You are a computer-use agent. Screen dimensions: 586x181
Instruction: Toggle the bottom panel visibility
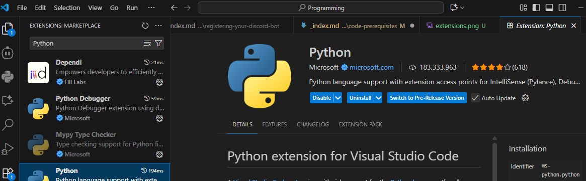tap(549, 8)
